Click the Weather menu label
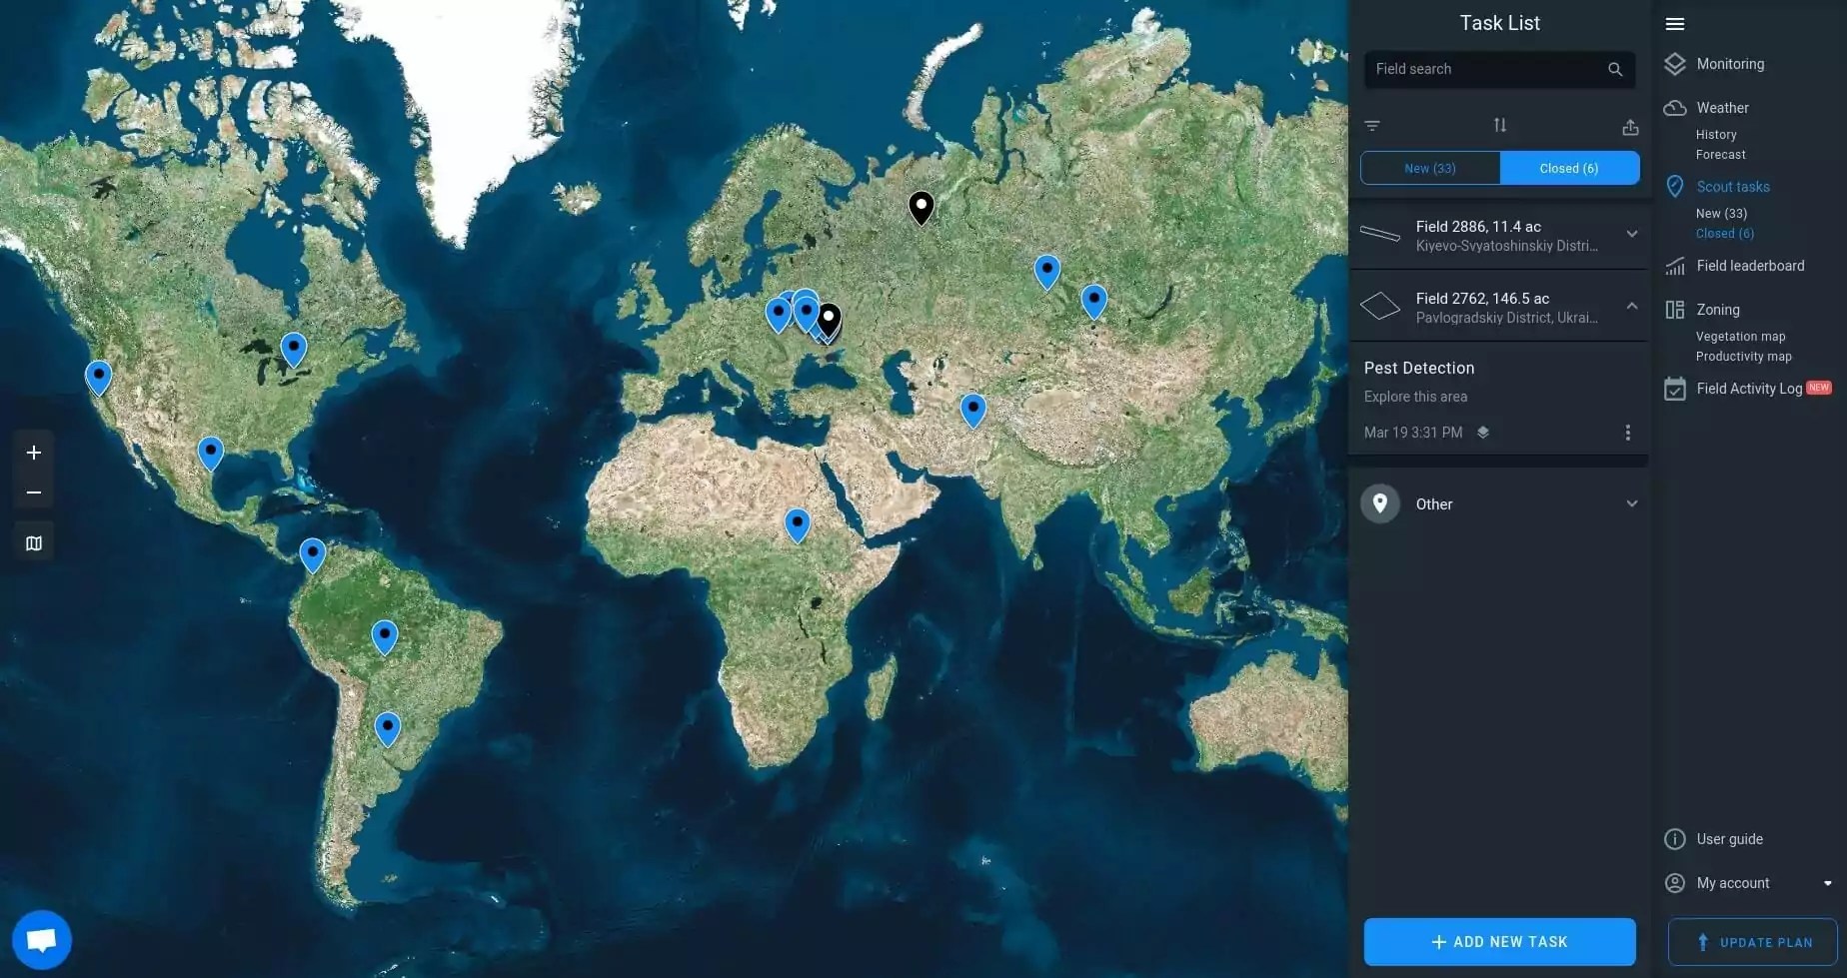 point(1722,108)
